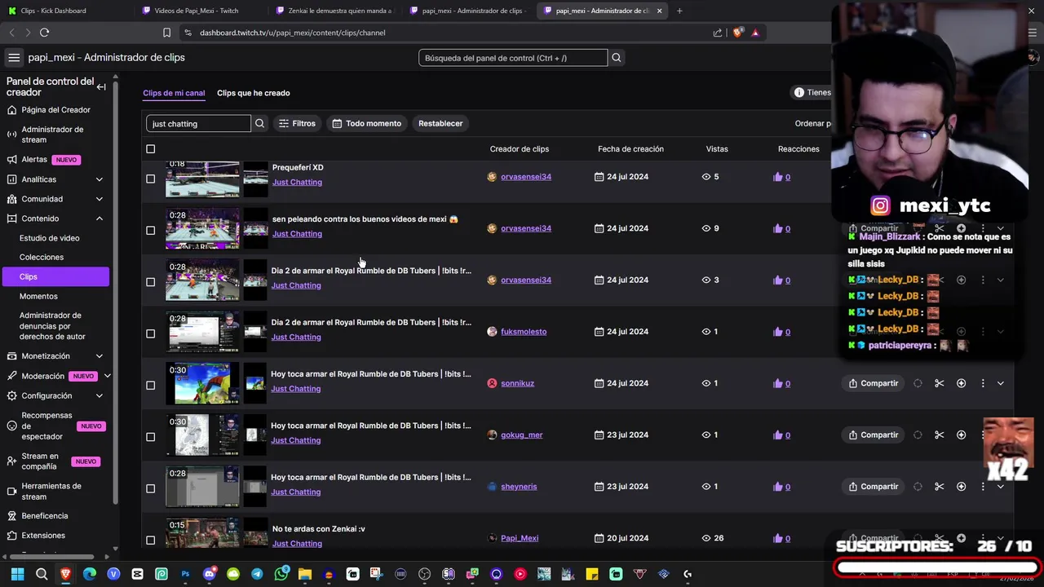Click the Filtros button
This screenshot has height=587, width=1044.
297,123
